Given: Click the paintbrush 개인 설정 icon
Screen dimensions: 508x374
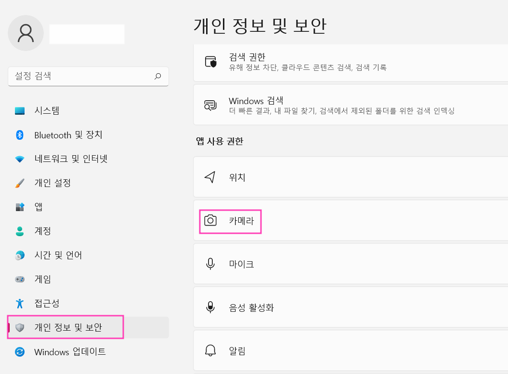Looking at the screenshot, I should (x=20, y=183).
